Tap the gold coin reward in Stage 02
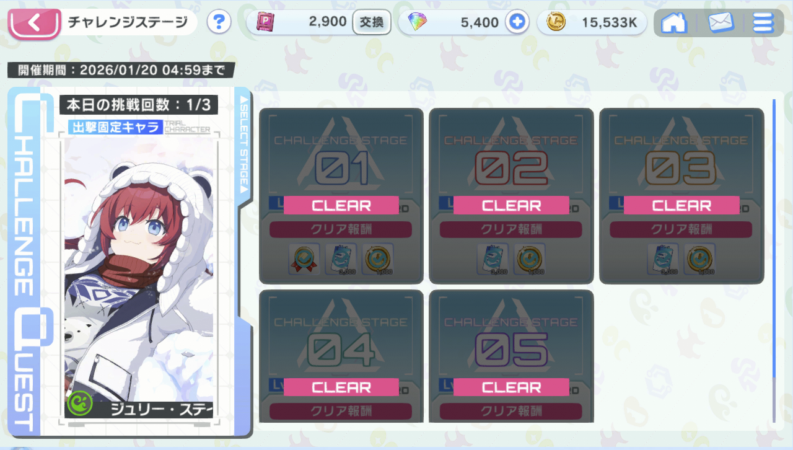Viewport: 793px width, 450px height. click(530, 259)
